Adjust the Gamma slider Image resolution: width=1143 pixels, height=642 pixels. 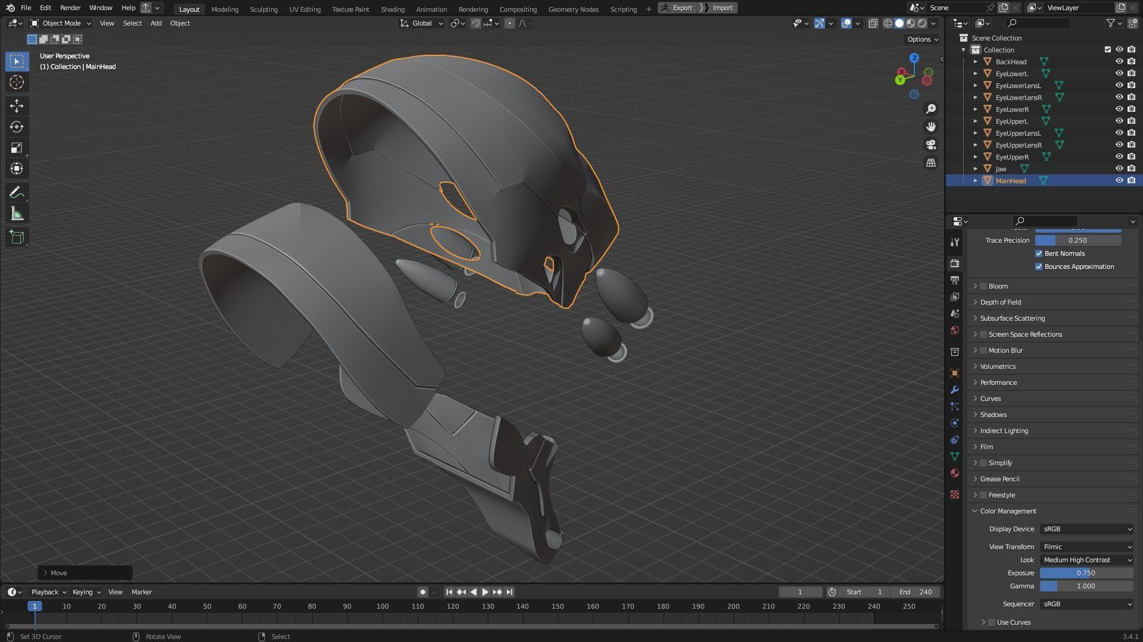(x=1086, y=586)
